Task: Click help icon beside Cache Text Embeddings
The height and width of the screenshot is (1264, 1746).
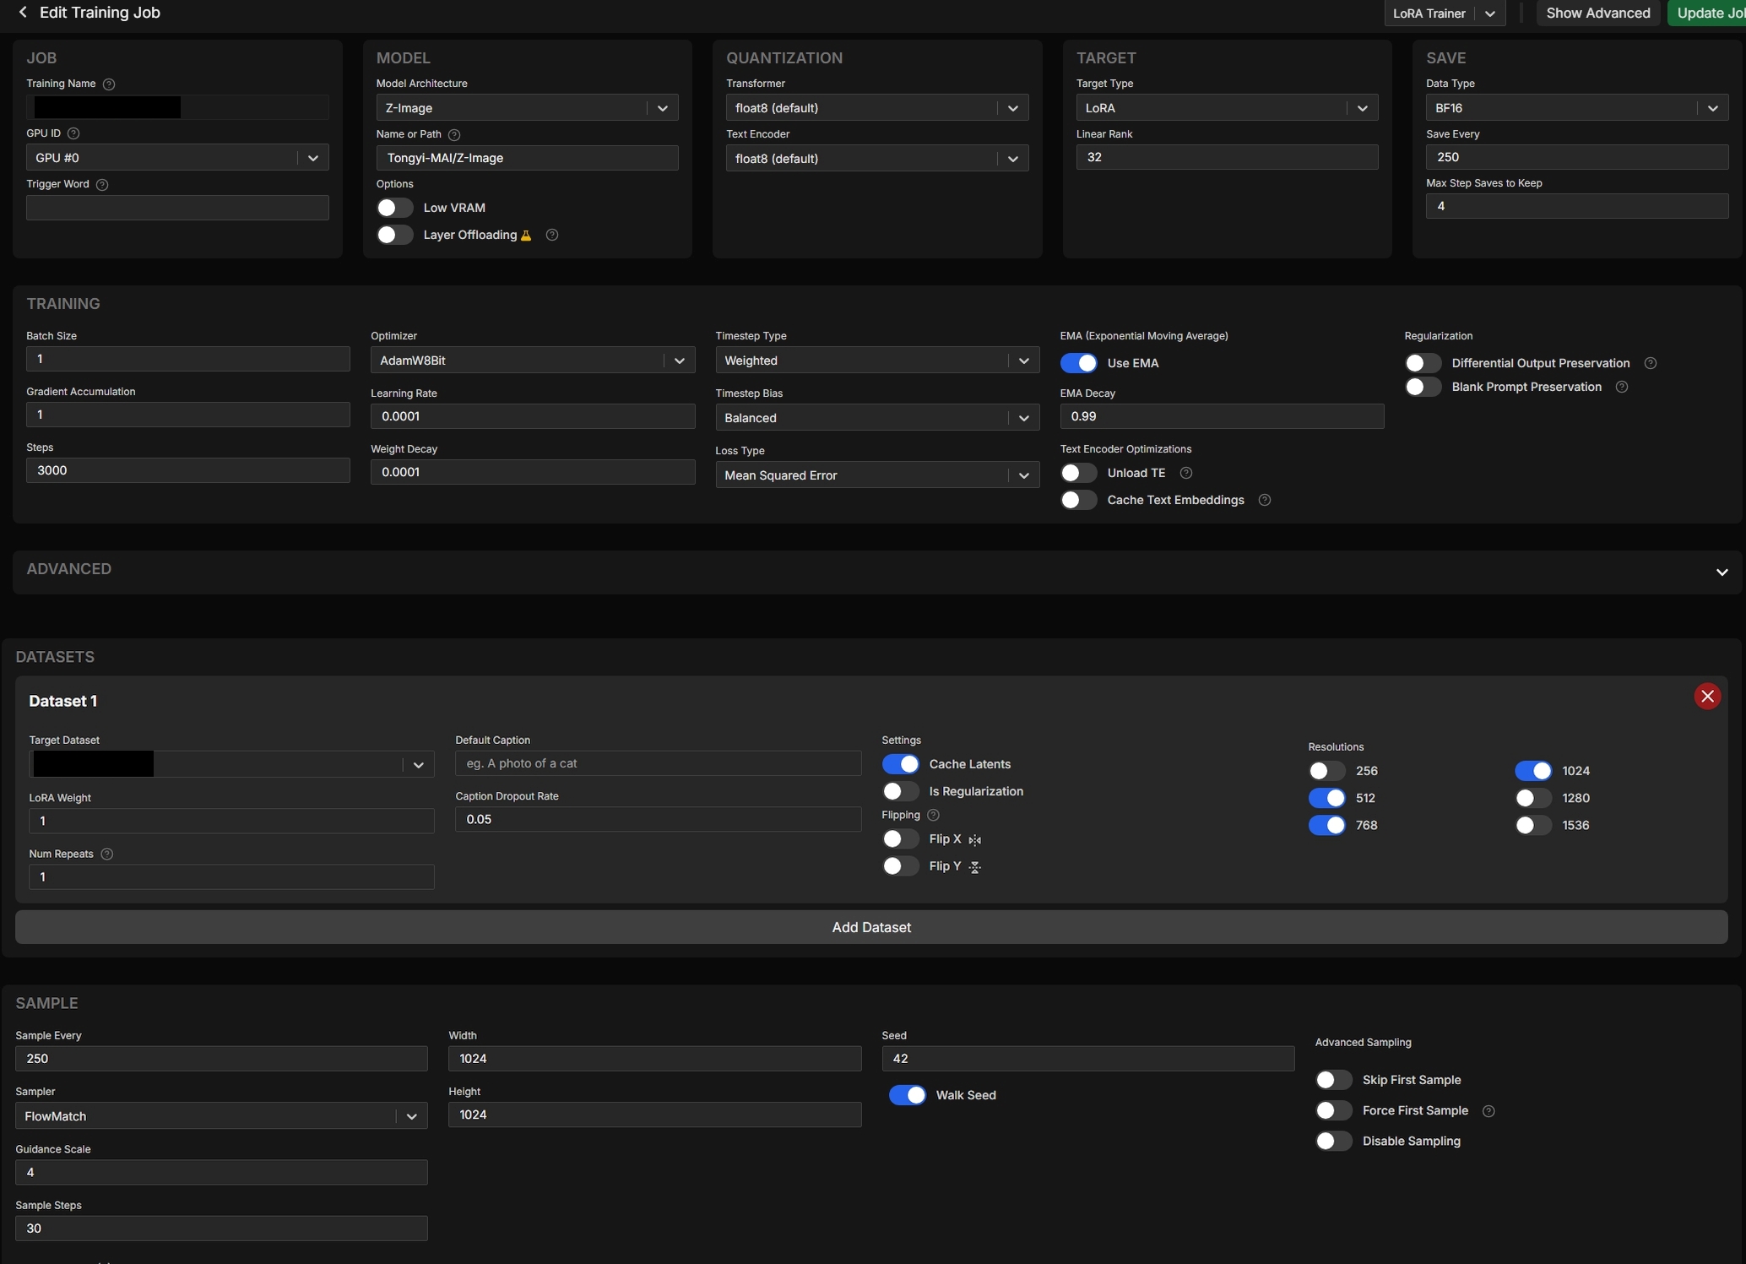Action: pyautogui.click(x=1264, y=500)
